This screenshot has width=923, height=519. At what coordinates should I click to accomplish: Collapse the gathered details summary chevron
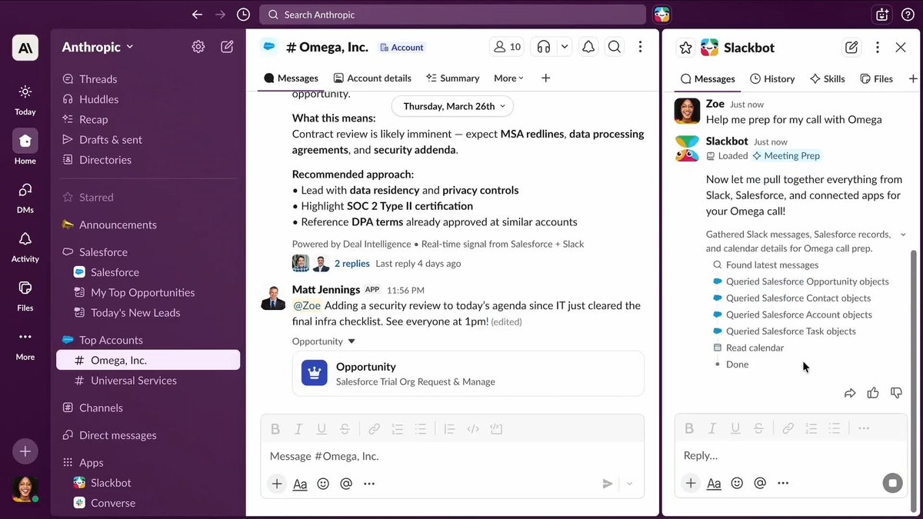[903, 235]
